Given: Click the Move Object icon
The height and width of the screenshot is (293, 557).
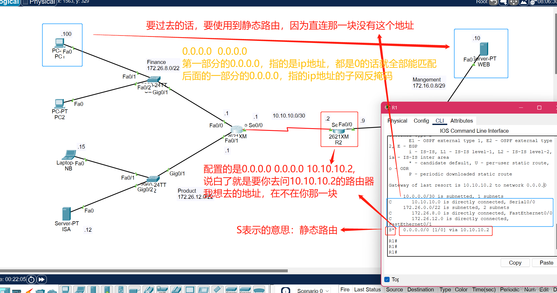Looking at the screenshot, I should point(513,2).
